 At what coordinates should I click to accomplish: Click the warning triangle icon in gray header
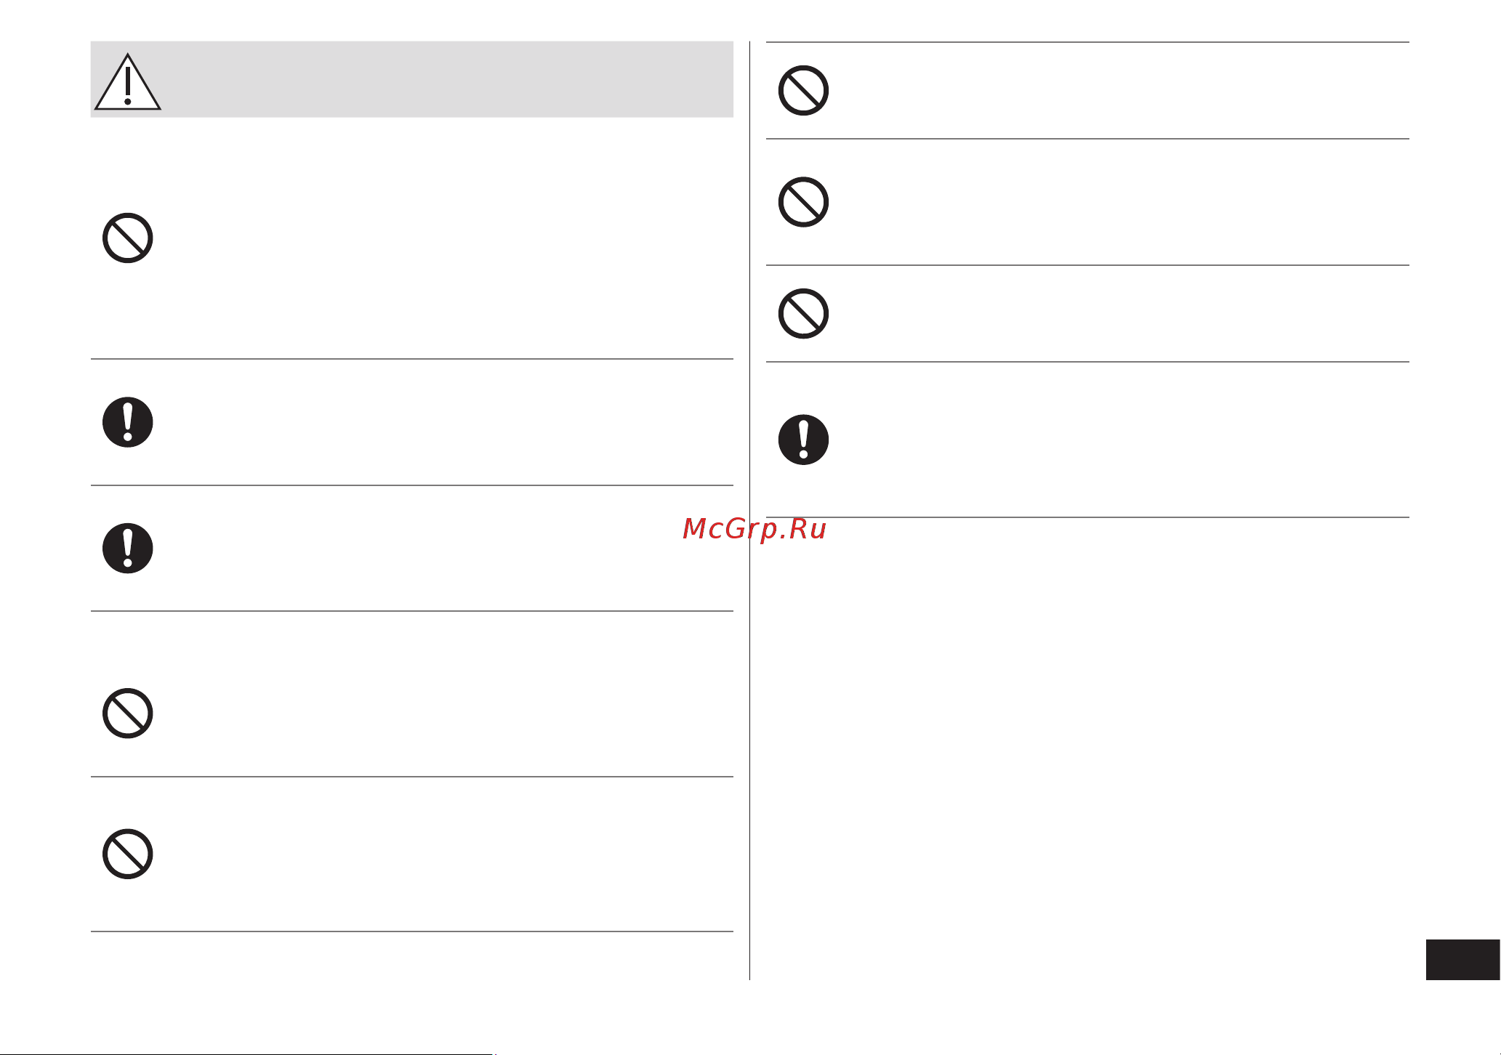[127, 82]
